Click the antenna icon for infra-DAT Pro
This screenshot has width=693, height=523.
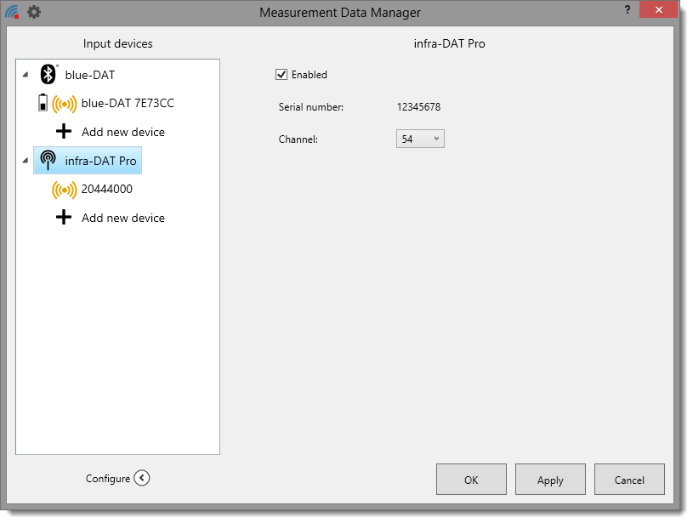click(48, 161)
